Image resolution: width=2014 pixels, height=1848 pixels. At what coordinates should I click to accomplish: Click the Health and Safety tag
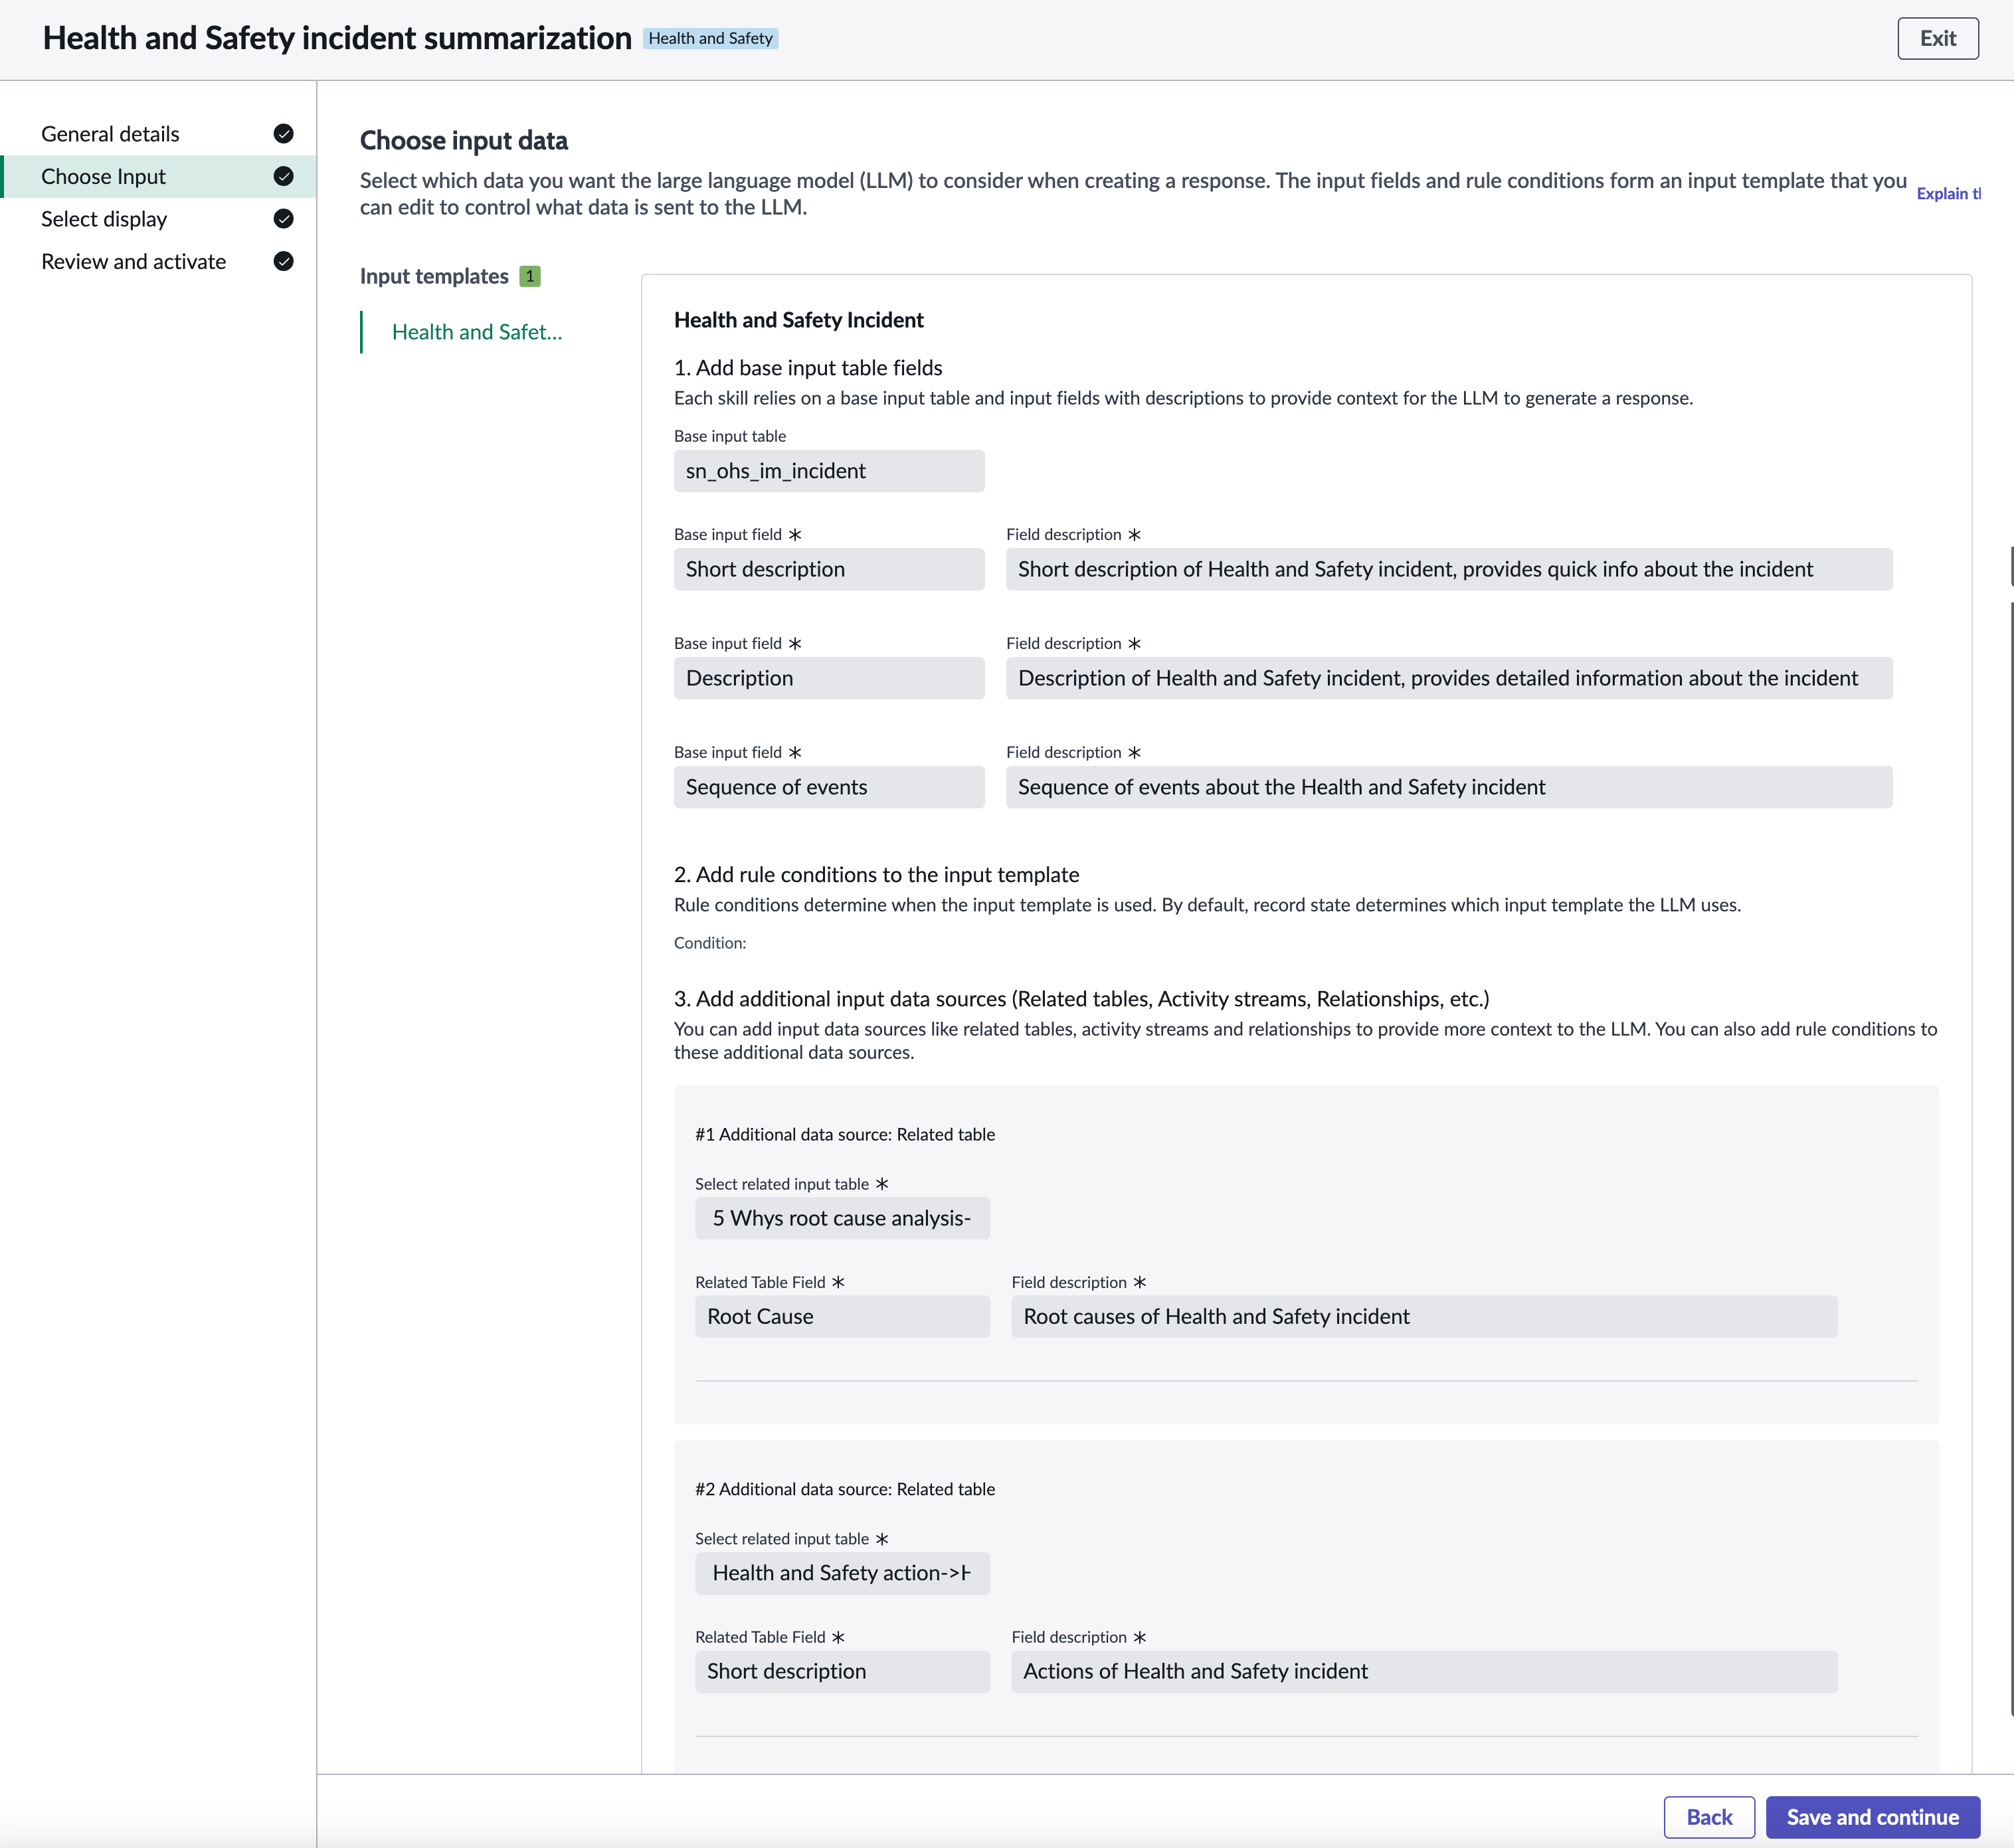710,38
